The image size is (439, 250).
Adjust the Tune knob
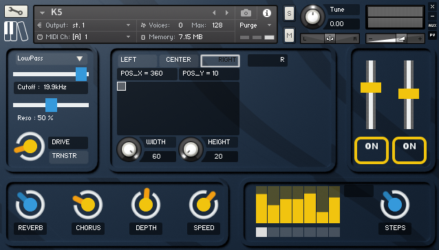[312, 16]
